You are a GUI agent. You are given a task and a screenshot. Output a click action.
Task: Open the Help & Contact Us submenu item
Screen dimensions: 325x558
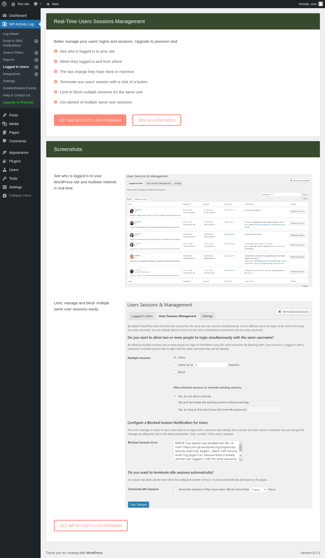coord(17,95)
